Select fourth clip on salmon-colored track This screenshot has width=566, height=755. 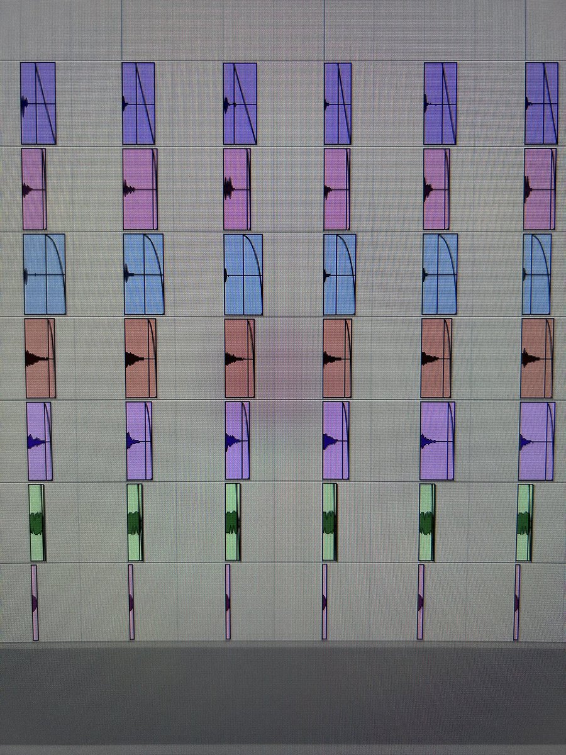click(338, 359)
